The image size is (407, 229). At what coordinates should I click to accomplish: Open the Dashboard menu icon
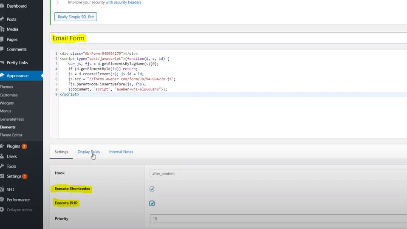(2, 6)
